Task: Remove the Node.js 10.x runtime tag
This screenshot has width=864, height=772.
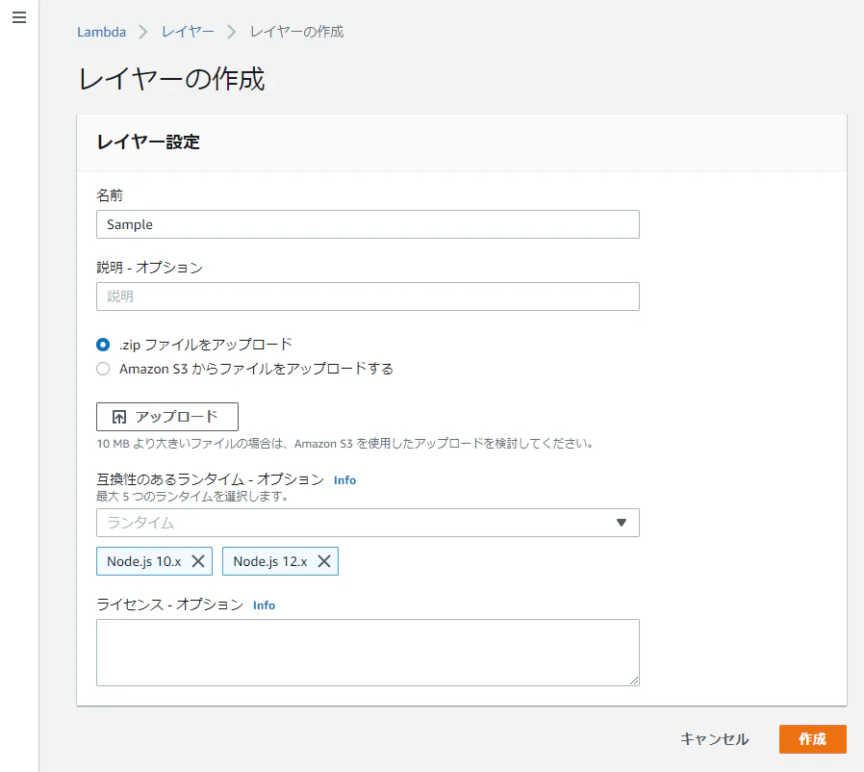Action: [198, 561]
